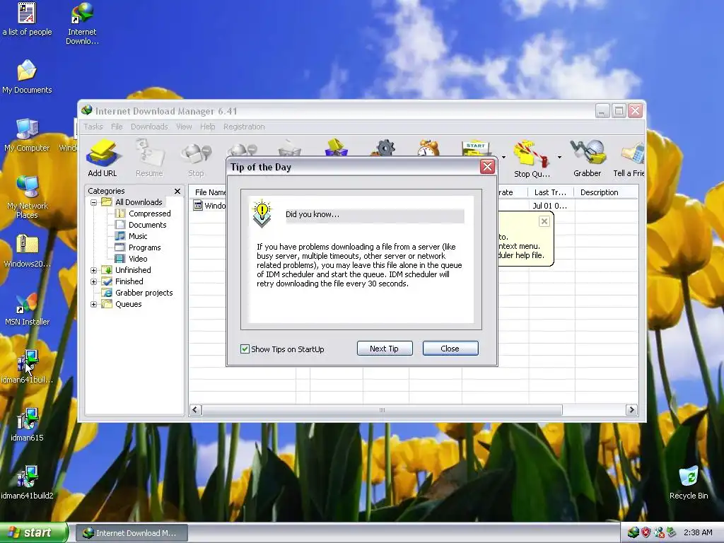This screenshot has height=543, width=724.
Task: Select the My Documents desktop icon
Action: [x=27, y=77]
